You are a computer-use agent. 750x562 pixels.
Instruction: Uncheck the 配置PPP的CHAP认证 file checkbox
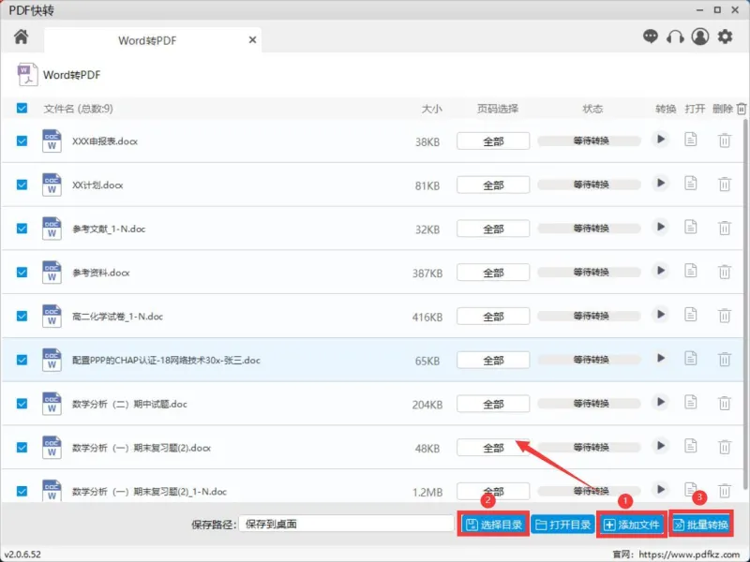click(22, 360)
